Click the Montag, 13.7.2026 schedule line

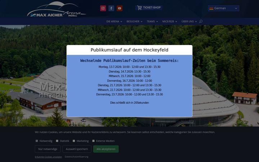pos(129,67)
